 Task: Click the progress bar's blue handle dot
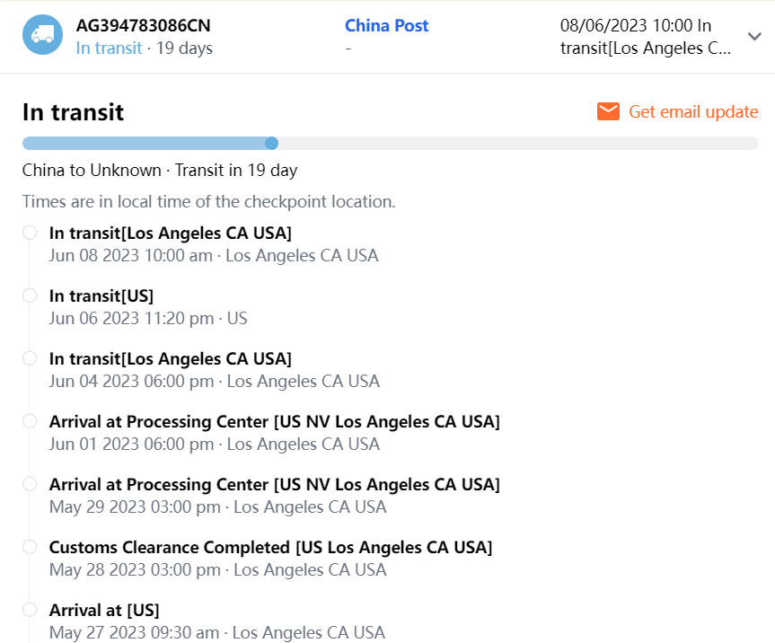[271, 143]
